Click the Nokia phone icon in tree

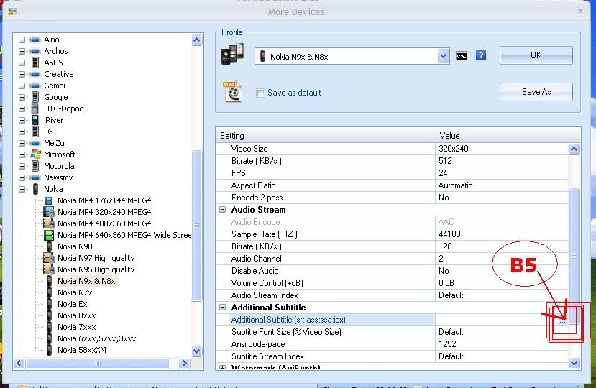(x=35, y=189)
